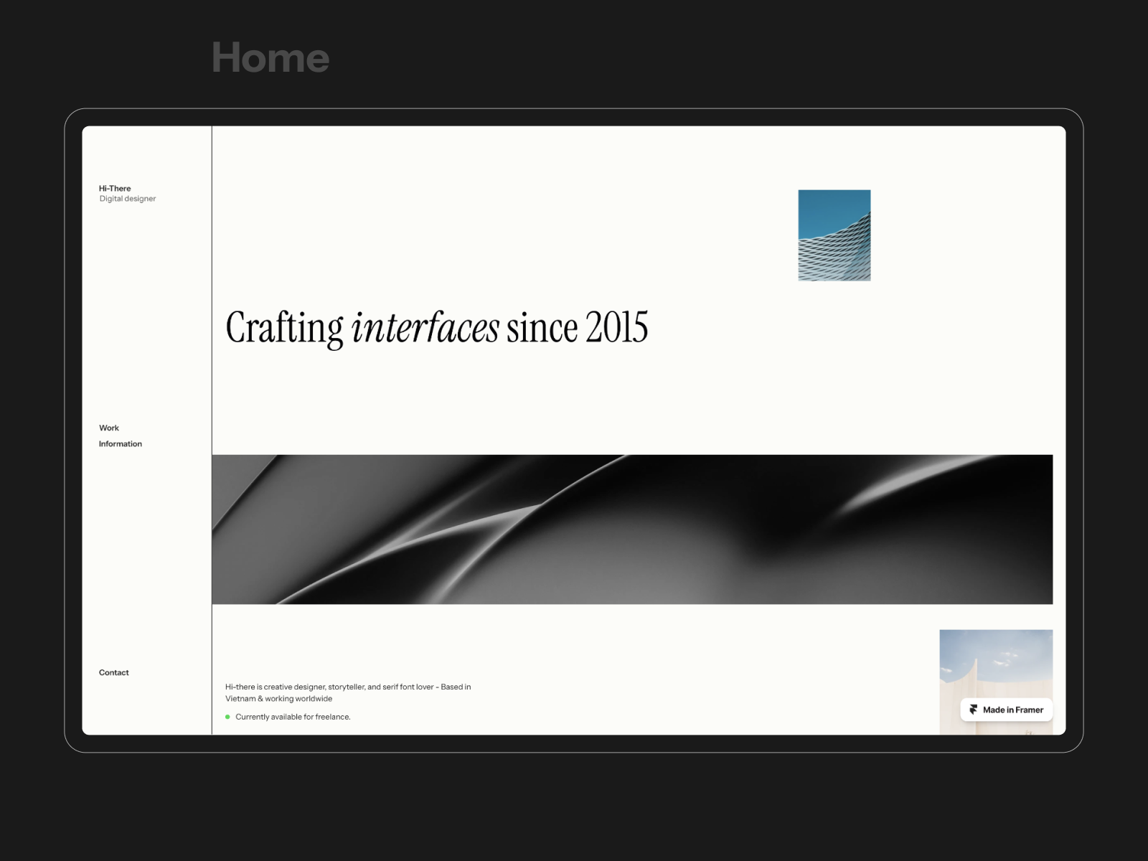Click "2015" in the hero headline
Image resolution: width=1148 pixels, height=861 pixels.
616,328
